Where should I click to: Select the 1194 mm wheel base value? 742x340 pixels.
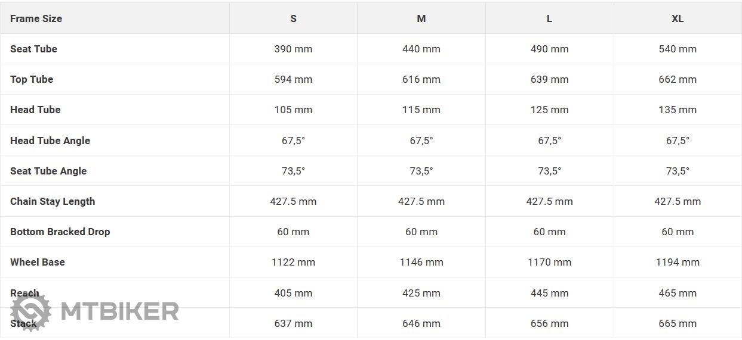coord(678,262)
